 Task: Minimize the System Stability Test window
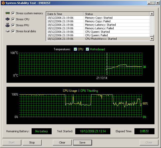(x=149, y=3)
